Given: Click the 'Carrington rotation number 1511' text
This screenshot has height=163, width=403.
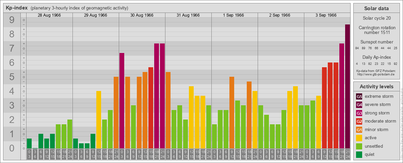Looking at the screenshot, I should point(376,30).
